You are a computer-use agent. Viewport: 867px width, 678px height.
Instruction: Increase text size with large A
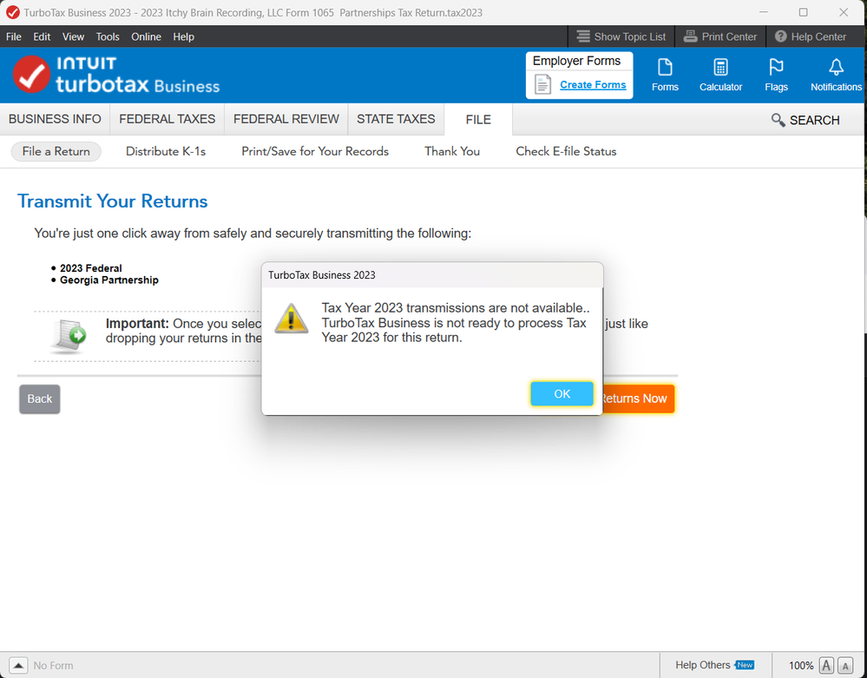(826, 666)
